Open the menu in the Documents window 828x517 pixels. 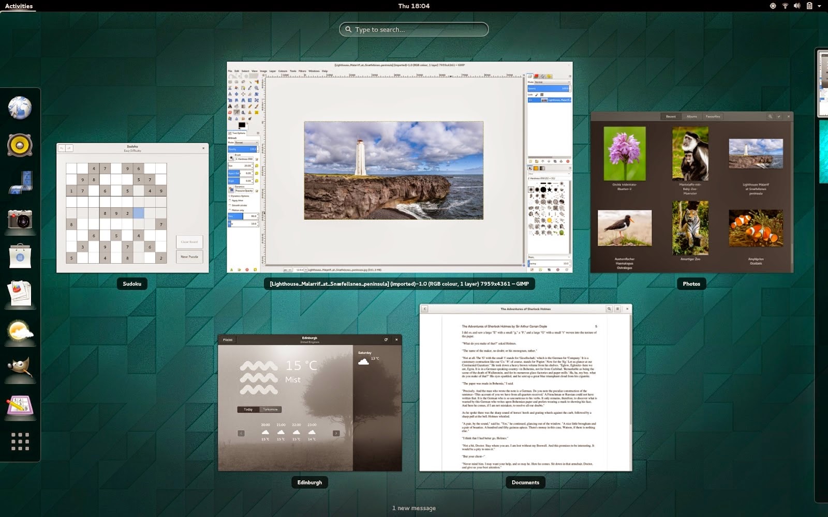pyautogui.click(x=618, y=308)
